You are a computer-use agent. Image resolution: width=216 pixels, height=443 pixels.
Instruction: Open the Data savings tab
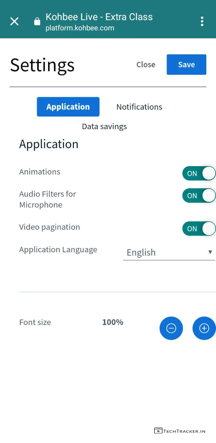tap(104, 127)
